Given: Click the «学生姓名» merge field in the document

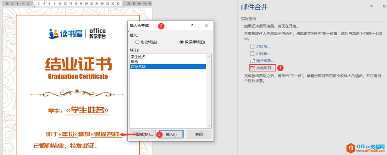Looking at the screenshot, I should pos(87,110).
